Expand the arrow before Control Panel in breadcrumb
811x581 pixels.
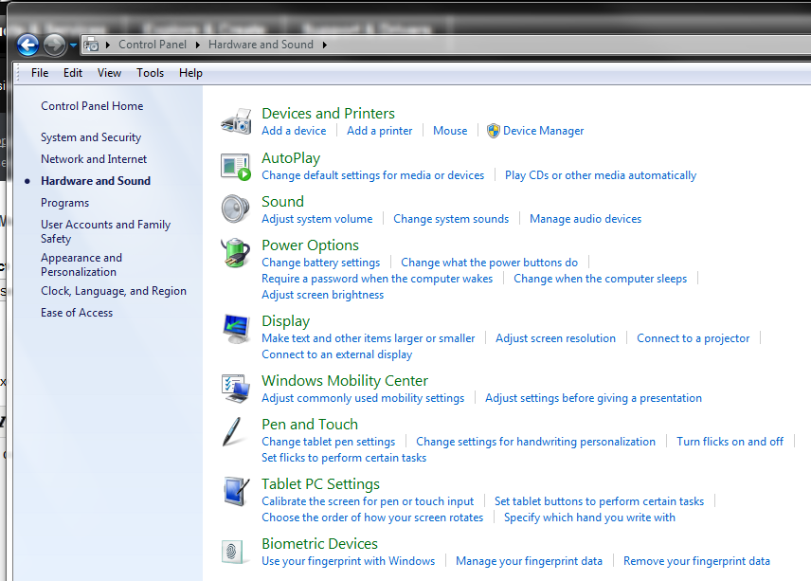pos(108,45)
